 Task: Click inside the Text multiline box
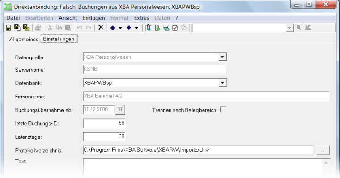[203, 168]
